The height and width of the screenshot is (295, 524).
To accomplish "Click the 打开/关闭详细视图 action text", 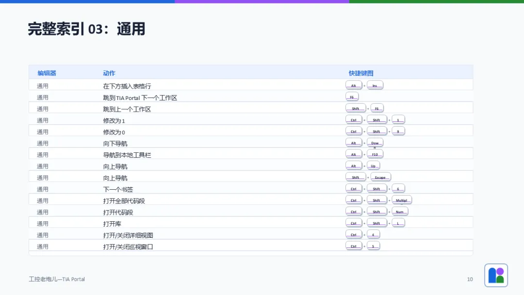I will click(x=128, y=235).
